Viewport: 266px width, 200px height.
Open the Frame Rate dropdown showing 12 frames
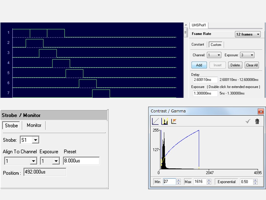(x=248, y=34)
